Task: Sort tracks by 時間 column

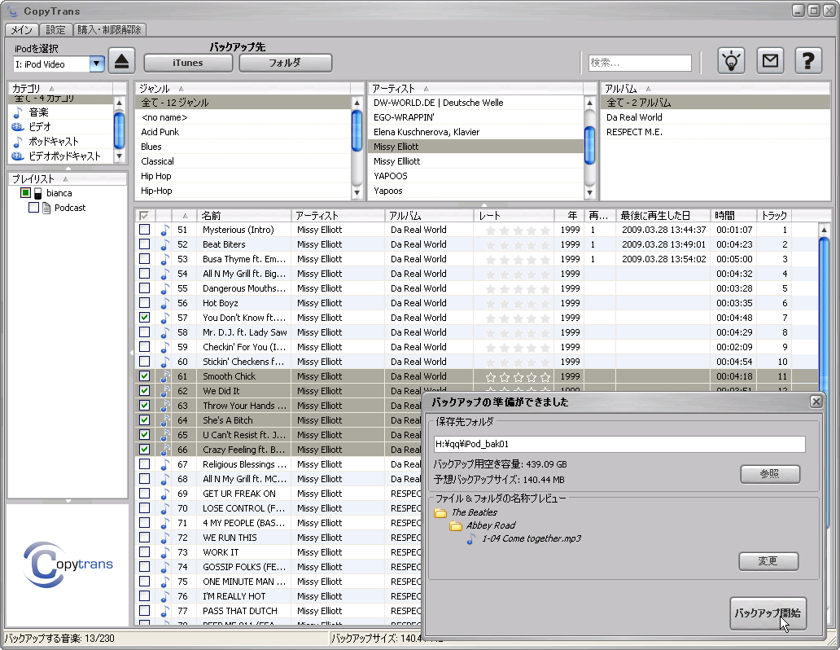Action: click(733, 216)
